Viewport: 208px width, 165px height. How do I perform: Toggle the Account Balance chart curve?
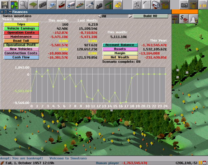pos(120,45)
